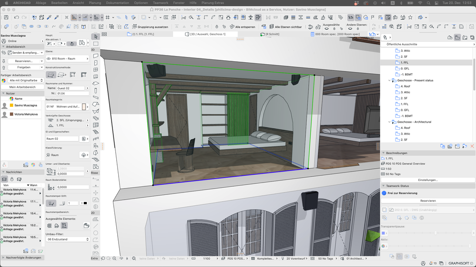Switch to the R Schnitt tab
This screenshot has height=267, width=476.
tap(273, 34)
